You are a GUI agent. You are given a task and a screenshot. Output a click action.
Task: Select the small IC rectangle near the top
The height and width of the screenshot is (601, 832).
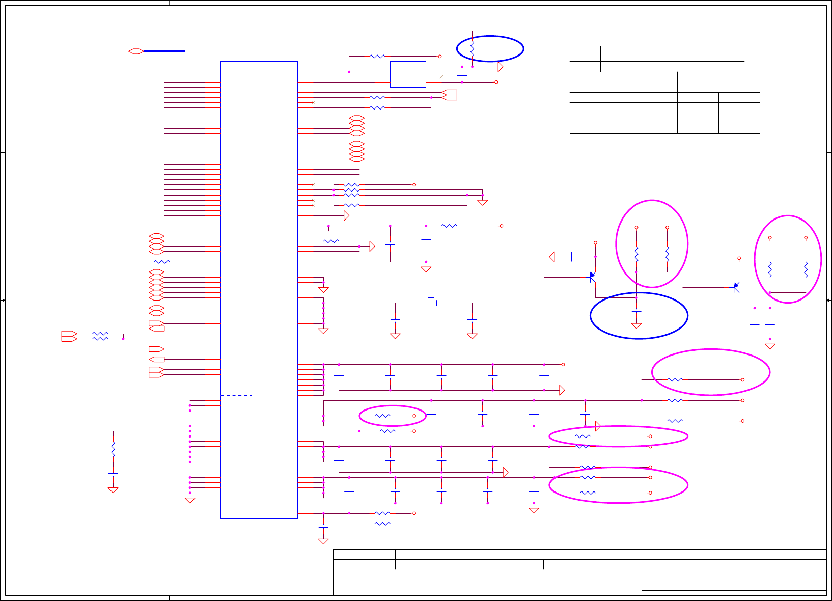(408, 74)
